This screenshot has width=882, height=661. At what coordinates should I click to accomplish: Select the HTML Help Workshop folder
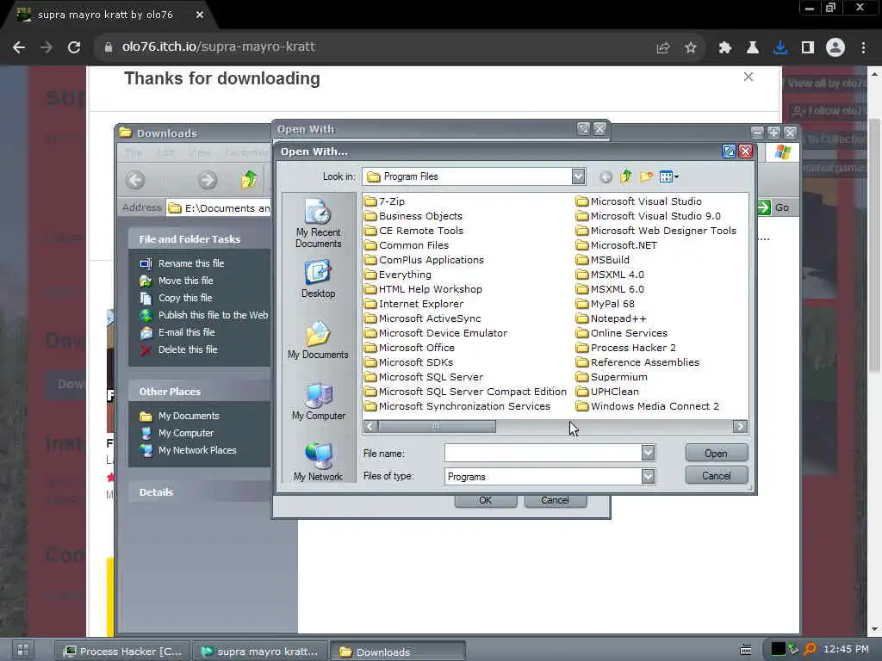click(x=424, y=289)
